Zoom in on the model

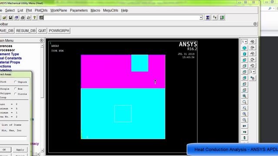(245, 114)
